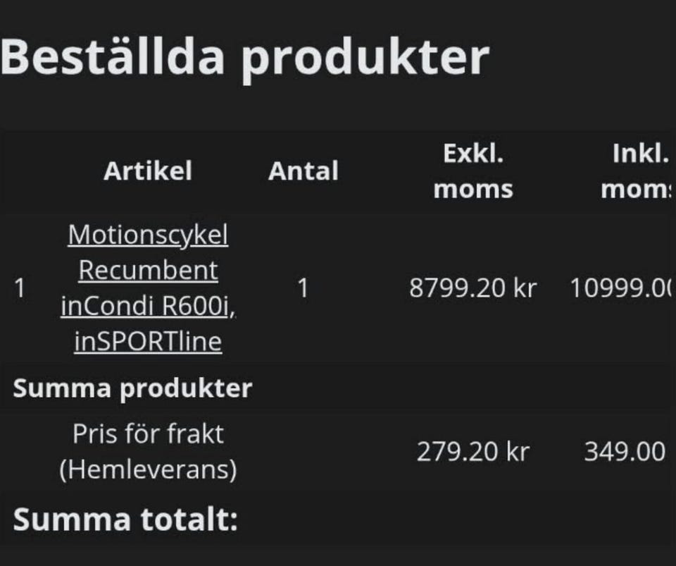Open the Motionscykel product link

[148, 235]
